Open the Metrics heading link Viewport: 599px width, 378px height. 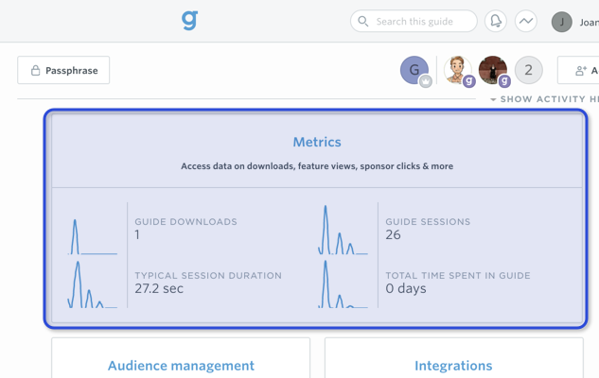point(317,142)
